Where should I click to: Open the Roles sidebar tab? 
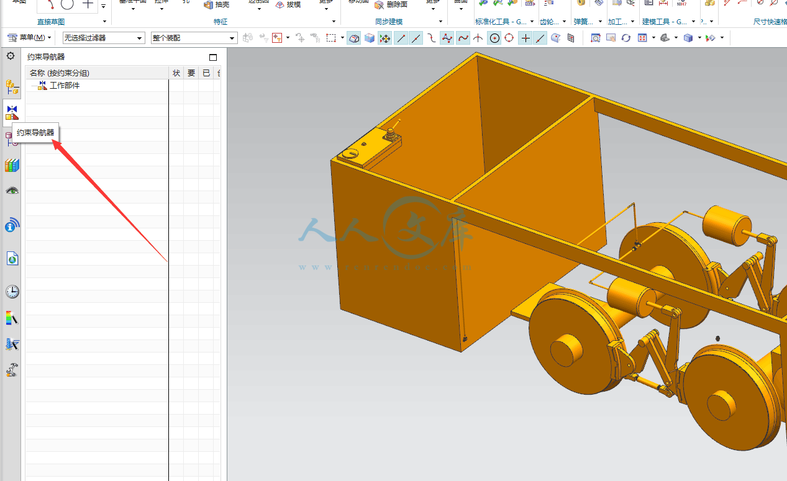[12, 344]
